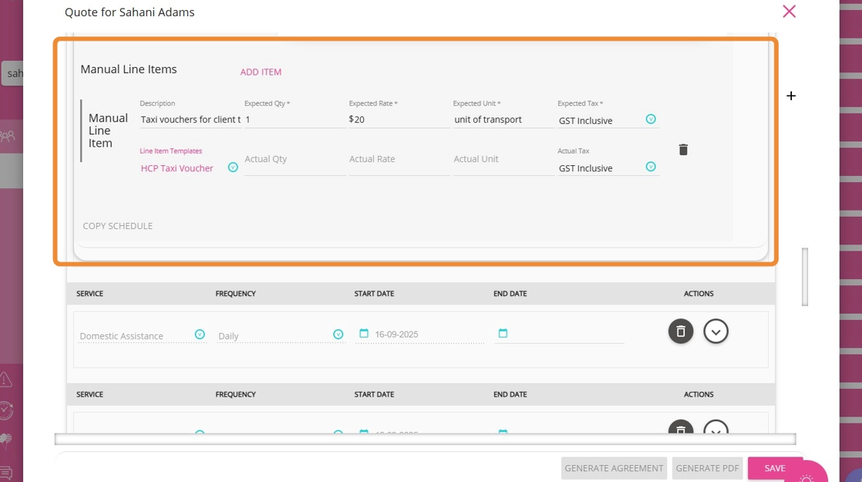Image resolution: width=862 pixels, height=482 pixels.
Task: Click the Actual Qty input field
Action: tap(294, 160)
